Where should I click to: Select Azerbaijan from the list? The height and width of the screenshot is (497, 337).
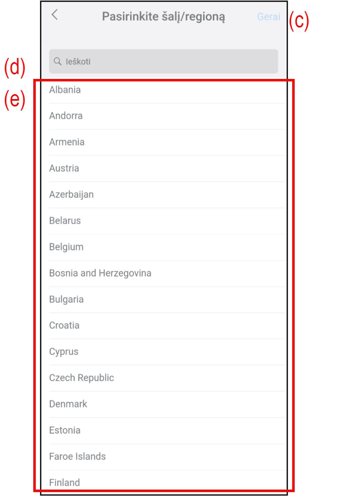pos(72,194)
